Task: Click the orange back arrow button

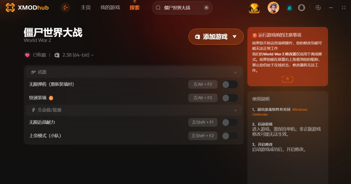Action: [x=65, y=8]
